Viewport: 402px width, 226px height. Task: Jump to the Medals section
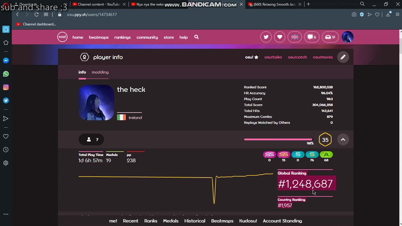[x=171, y=221]
